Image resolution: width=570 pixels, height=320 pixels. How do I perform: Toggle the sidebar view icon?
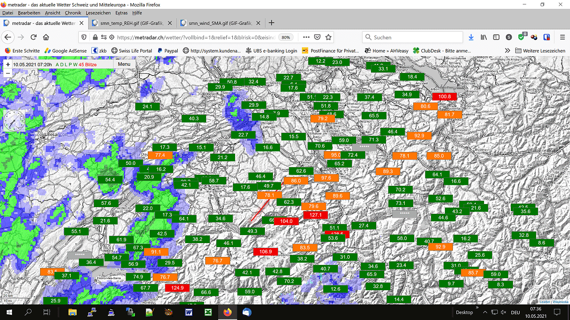coord(496,37)
